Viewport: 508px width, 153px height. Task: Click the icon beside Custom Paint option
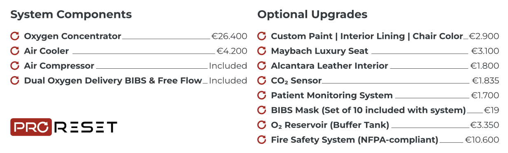[261, 36]
